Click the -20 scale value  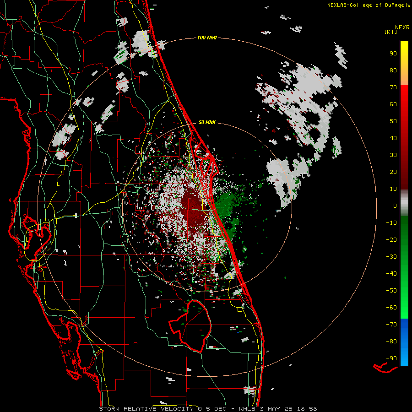(391, 240)
